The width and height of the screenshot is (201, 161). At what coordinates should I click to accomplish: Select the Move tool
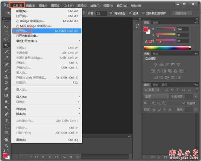pyautogui.click(x=6, y=27)
